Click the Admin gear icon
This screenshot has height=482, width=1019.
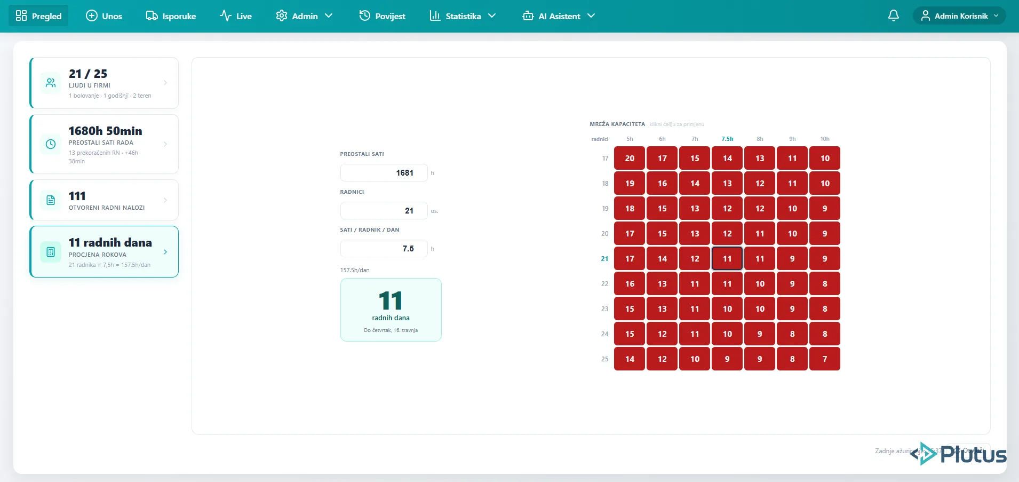(x=282, y=15)
